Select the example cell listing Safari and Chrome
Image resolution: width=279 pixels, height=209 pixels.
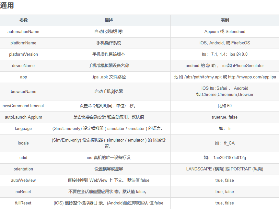(225, 92)
